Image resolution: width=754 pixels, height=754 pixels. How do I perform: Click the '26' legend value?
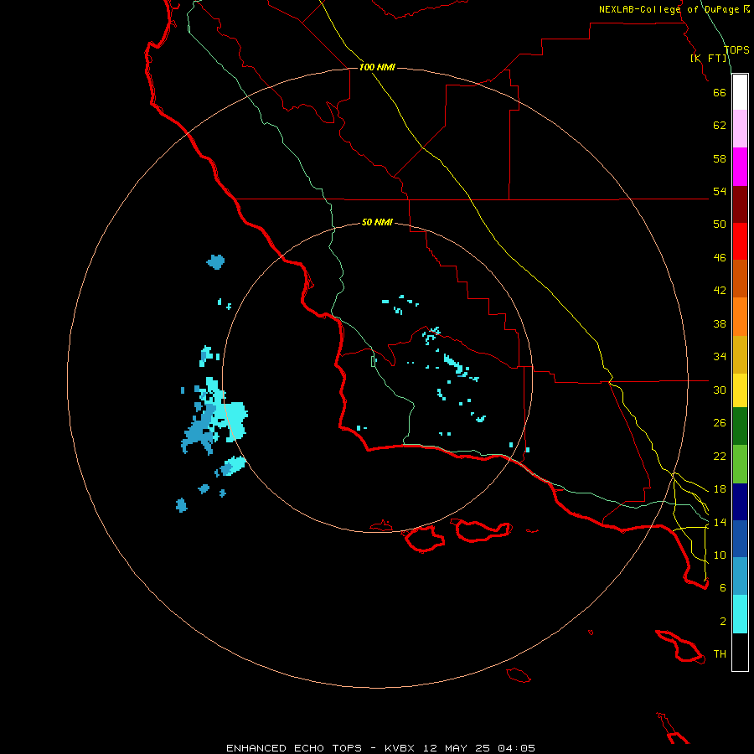pyautogui.click(x=720, y=423)
